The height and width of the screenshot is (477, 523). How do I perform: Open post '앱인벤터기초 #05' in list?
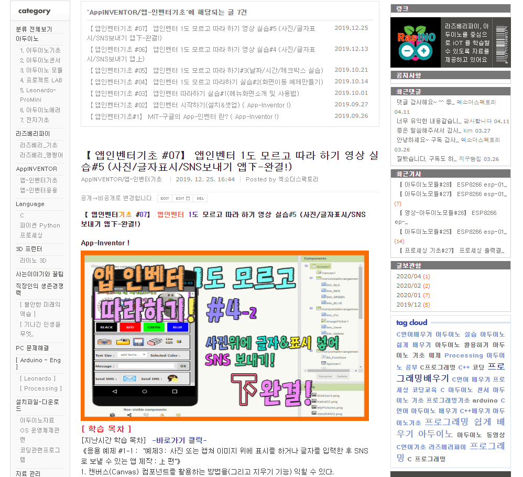[x=205, y=70]
